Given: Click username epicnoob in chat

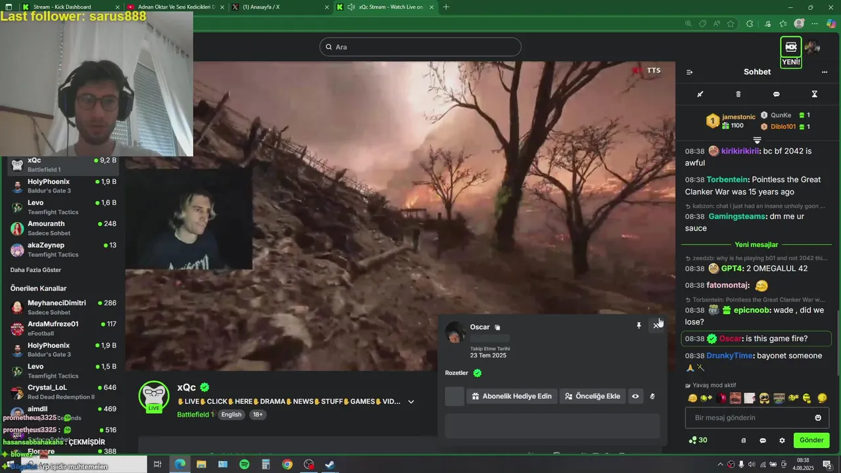Looking at the screenshot, I should [x=751, y=310].
